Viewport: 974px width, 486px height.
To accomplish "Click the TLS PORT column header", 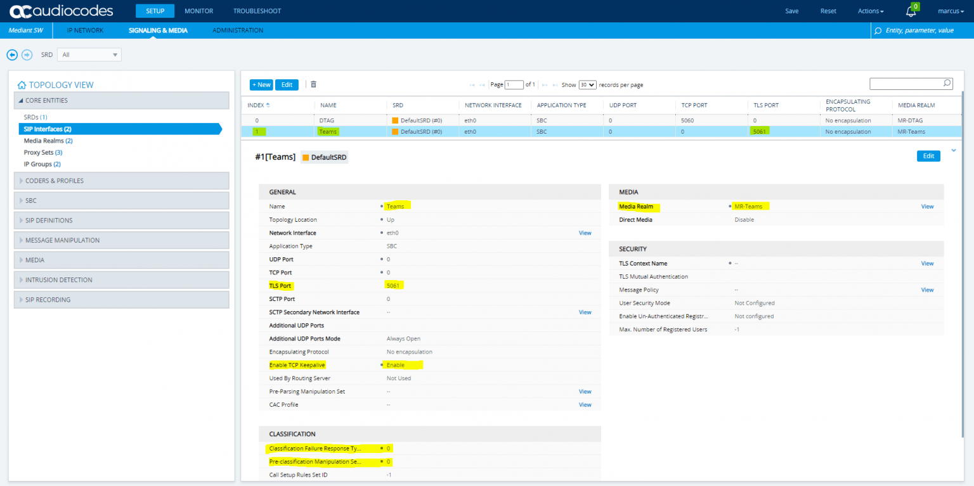I will (766, 105).
